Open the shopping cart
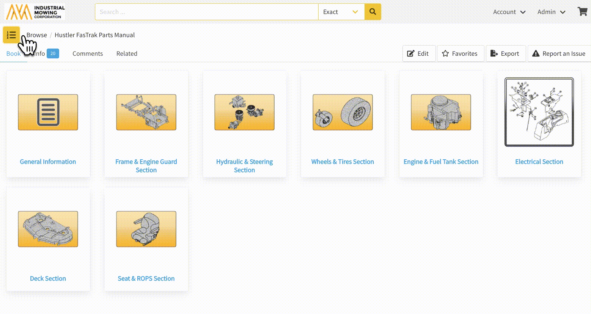 [582, 12]
